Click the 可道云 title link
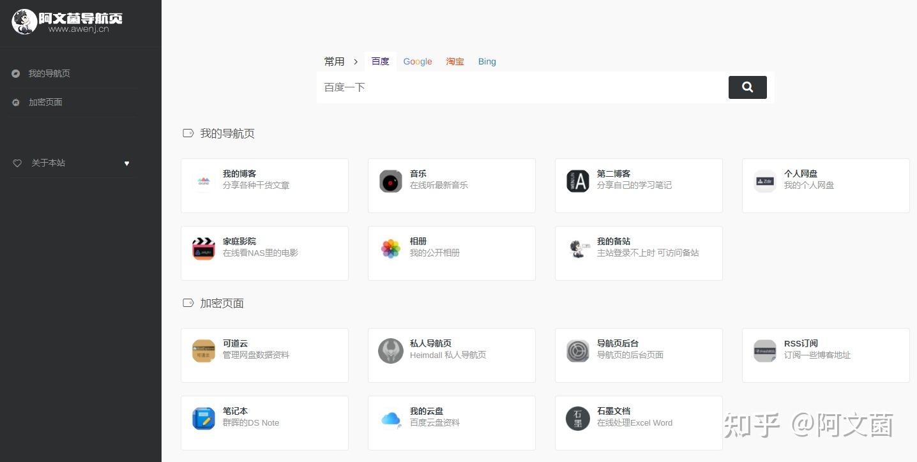 pos(235,343)
